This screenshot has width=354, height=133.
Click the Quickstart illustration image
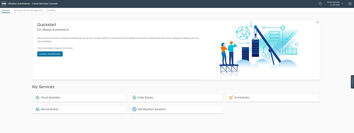coord(259,49)
